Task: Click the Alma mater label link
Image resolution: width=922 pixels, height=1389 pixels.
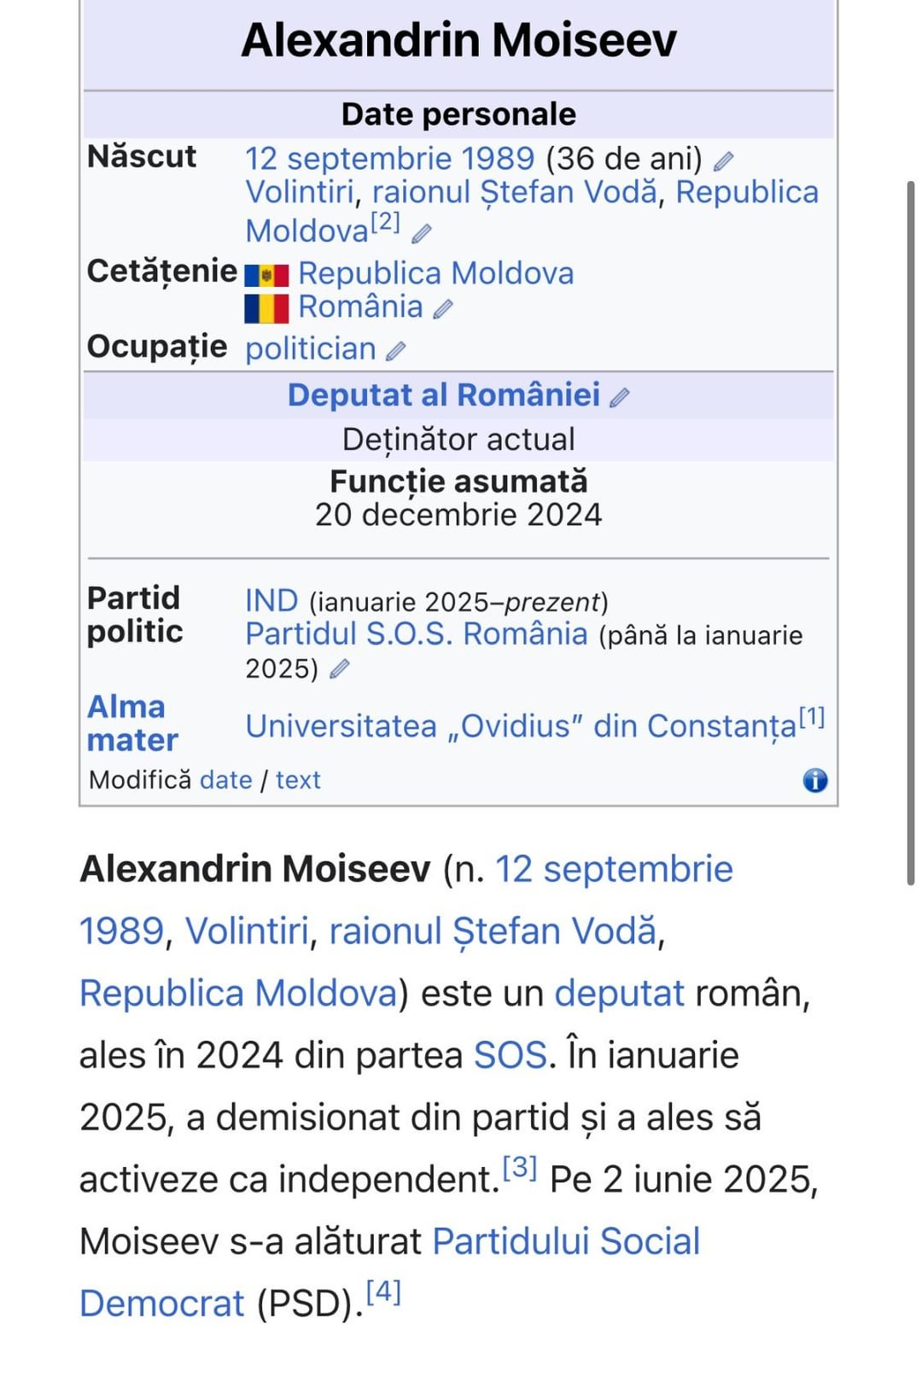Action: coord(131,723)
